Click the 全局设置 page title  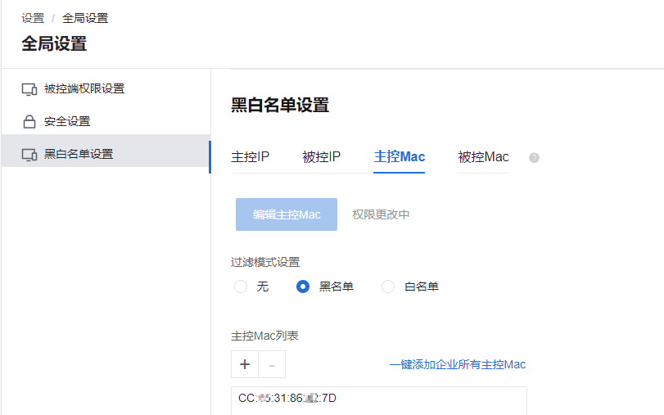click(54, 43)
